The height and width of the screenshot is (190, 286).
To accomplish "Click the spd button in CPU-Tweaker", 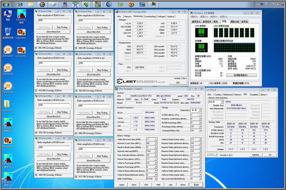I will click(x=171, y=185).
